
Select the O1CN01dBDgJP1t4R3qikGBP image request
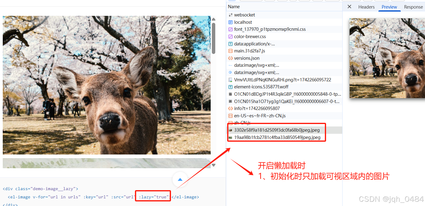pos(284,94)
